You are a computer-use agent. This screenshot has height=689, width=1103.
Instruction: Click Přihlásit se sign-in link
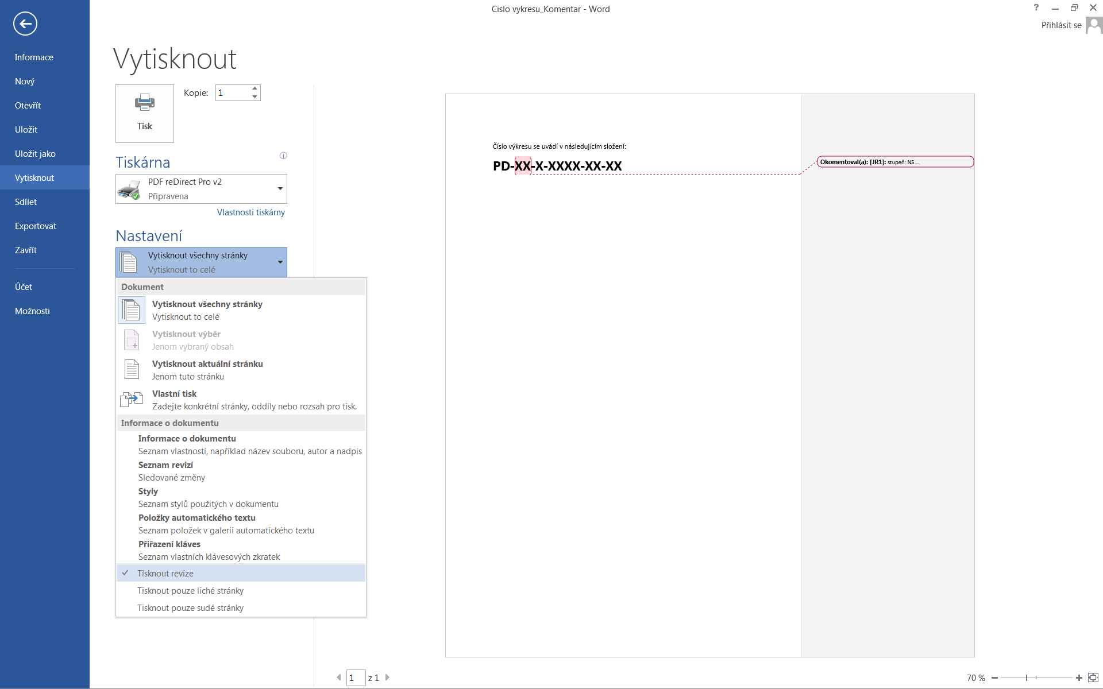[1061, 25]
